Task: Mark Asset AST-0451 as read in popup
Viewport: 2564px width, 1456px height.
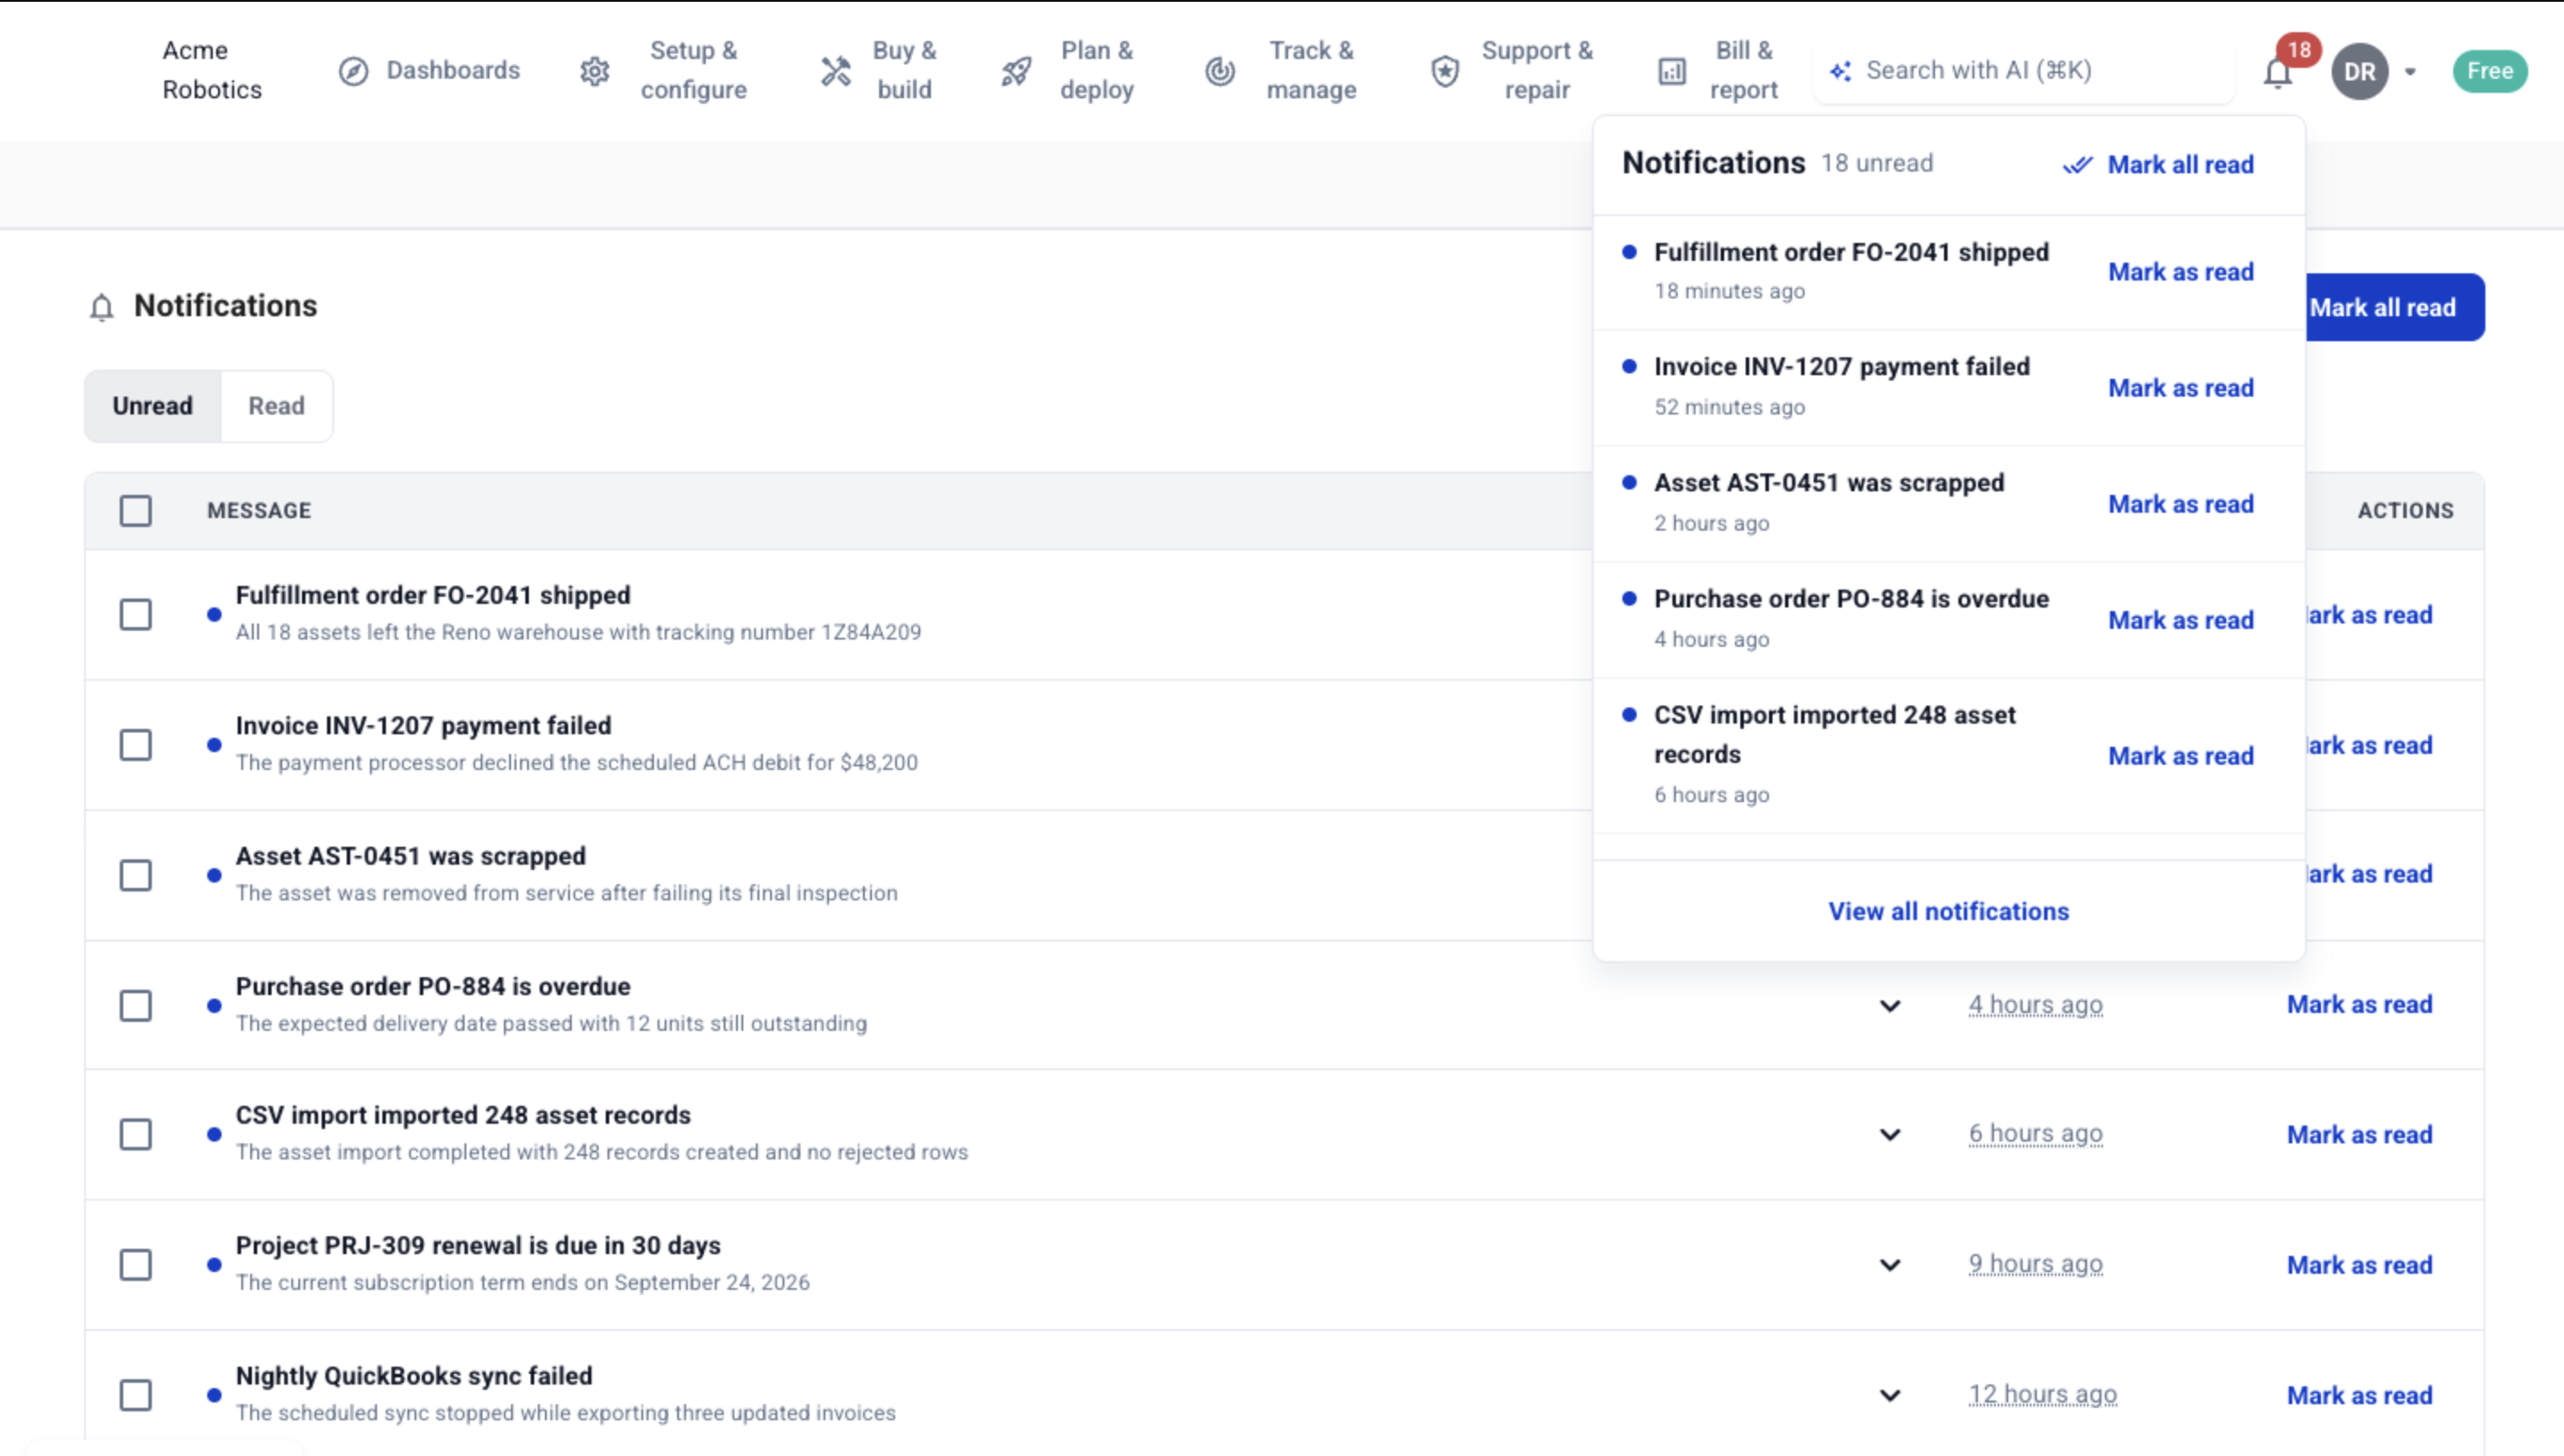Action: 2181,504
